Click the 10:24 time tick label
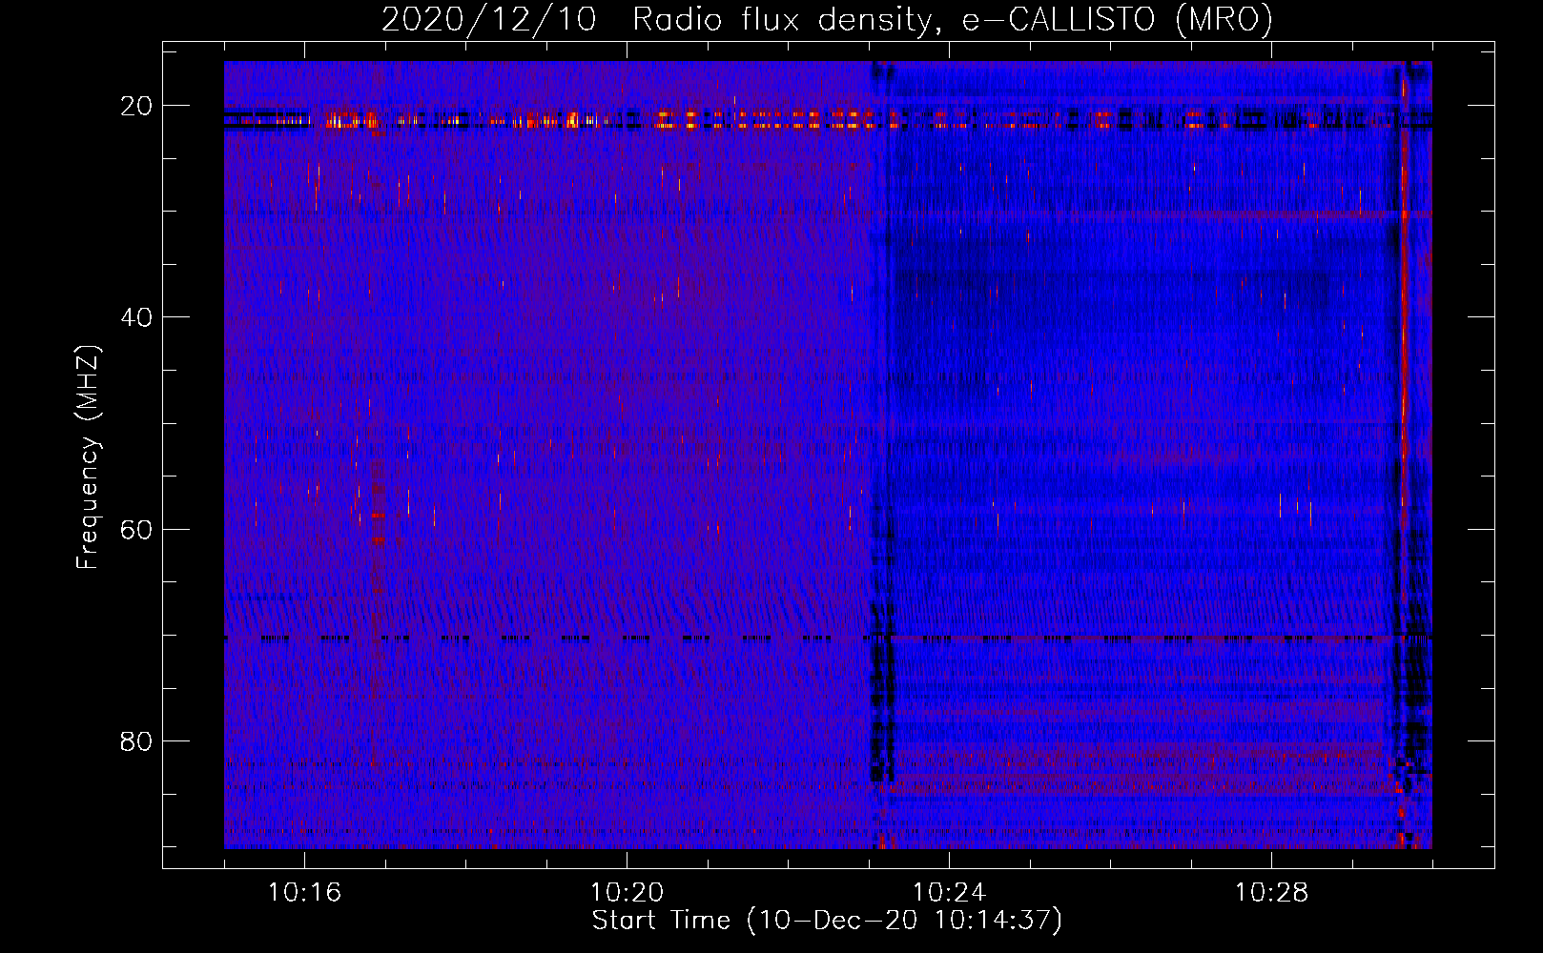This screenshot has width=1543, height=953. (949, 893)
